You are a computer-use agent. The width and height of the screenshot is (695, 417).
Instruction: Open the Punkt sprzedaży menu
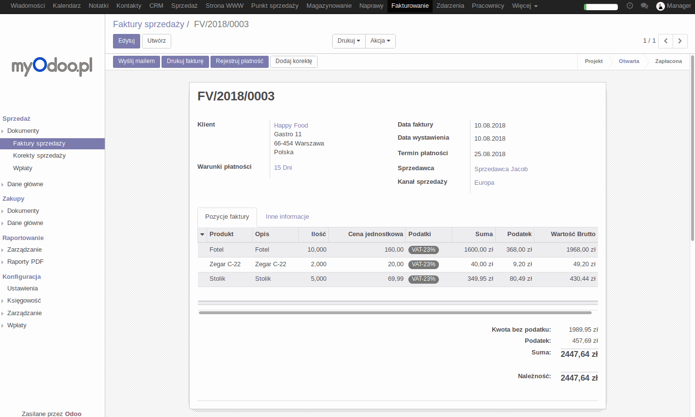275,6
